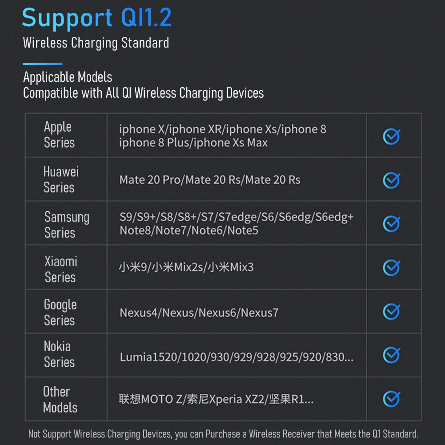
Task: Click the Wireless Receiver footnote text
Action: (x=223, y=434)
